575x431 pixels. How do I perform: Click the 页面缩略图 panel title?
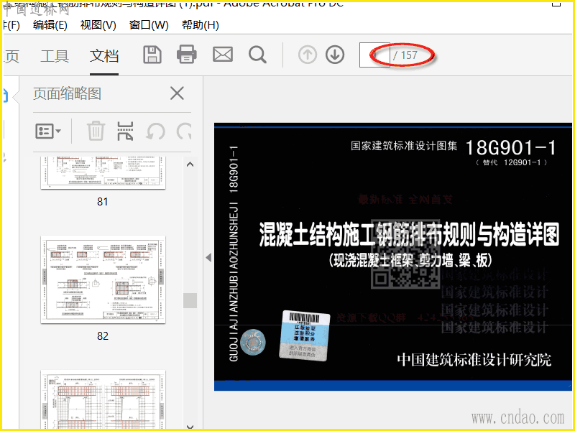point(67,93)
